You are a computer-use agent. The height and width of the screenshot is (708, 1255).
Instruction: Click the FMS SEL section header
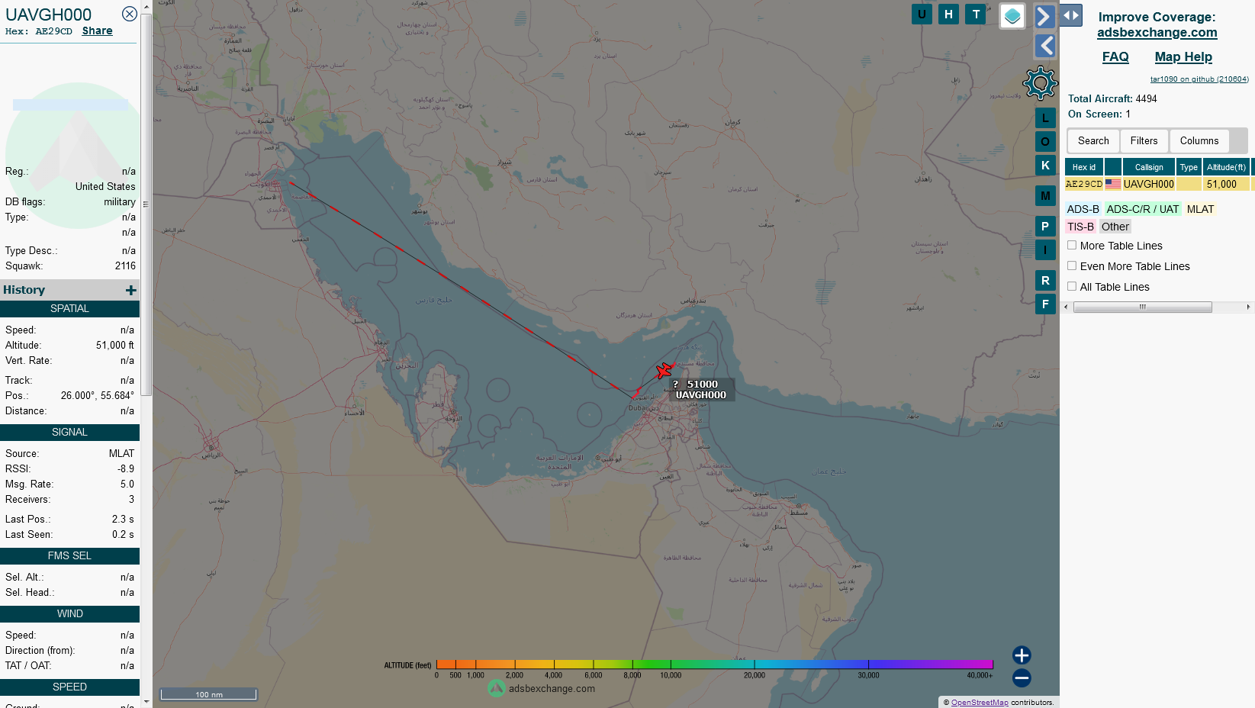click(69, 555)
